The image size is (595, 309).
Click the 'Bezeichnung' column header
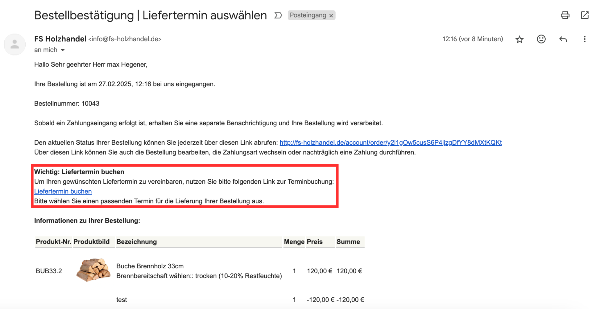point(137,242)
